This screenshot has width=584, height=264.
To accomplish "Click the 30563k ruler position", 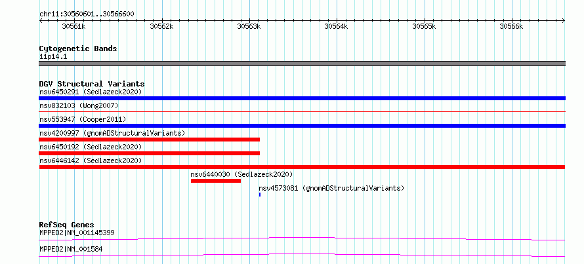I will click(x=249, y=26).
